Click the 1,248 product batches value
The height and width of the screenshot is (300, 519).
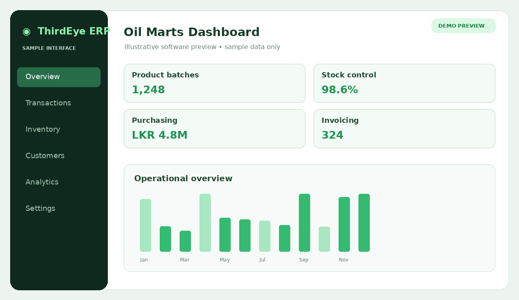tap(148, 90)
